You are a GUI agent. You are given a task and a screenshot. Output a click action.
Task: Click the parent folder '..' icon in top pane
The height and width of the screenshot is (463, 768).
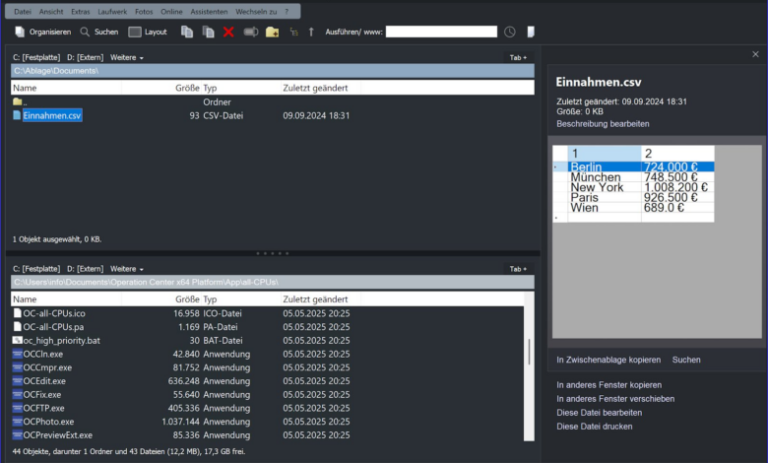(x=18, y=101)
